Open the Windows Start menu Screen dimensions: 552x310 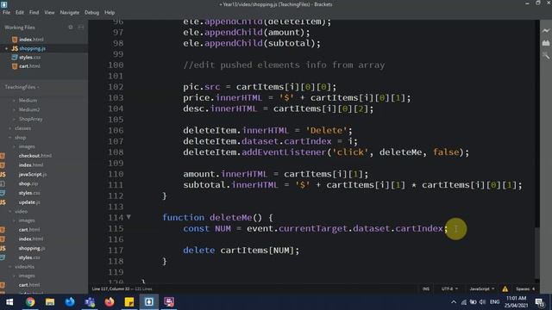click(x=9, y=302)
